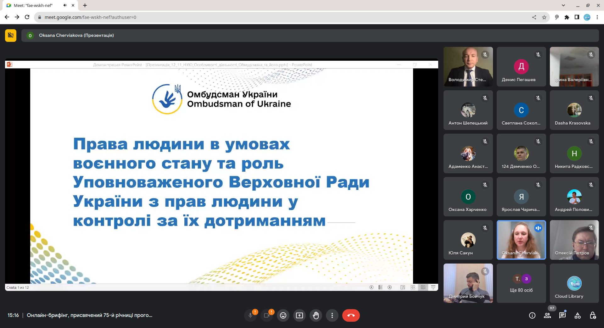Screen dimensions: 604x328
Task: Open meeting details info icon
Action: [x=532, y=315]
